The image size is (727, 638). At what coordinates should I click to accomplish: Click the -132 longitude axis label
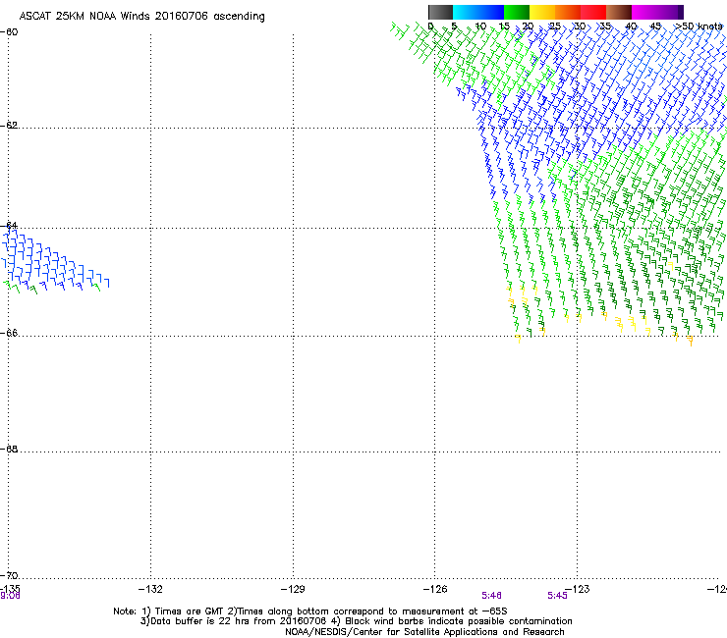pyautogui.click(x=150, y=589)
